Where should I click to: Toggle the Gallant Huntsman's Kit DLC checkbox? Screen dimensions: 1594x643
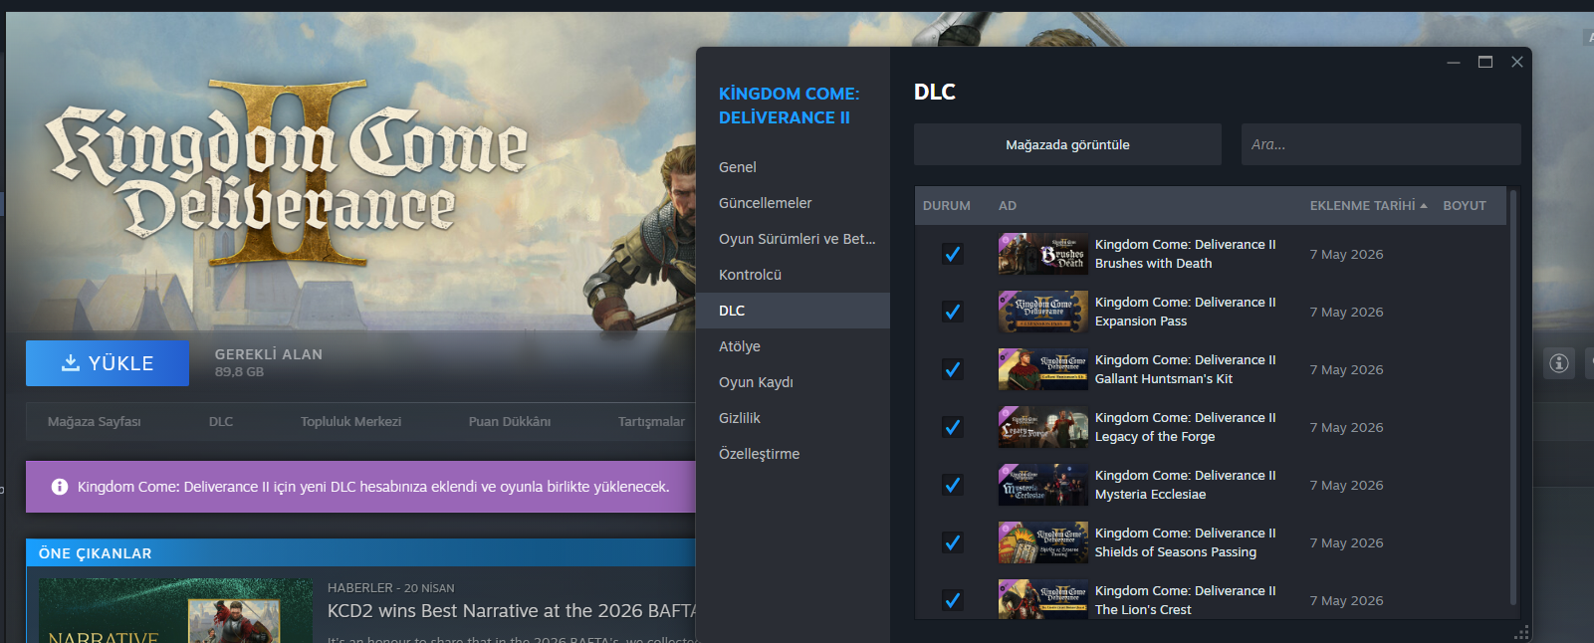953,369
